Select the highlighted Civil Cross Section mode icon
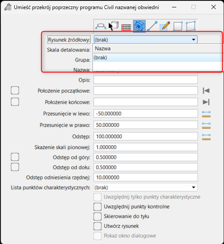Screen dimensions: 224x244 coord(139,26)
